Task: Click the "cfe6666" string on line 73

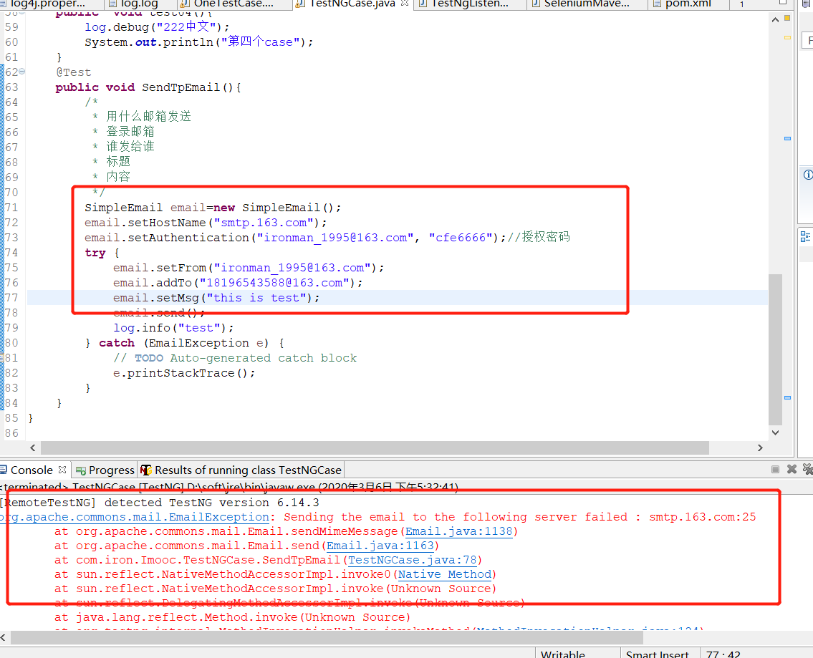Action: click(461, 237)
